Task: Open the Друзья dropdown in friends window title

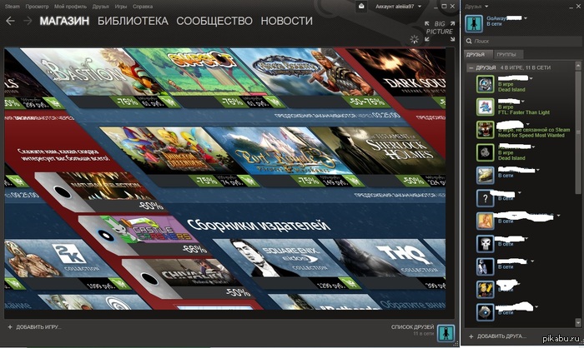Action: (x=476, y=7)
